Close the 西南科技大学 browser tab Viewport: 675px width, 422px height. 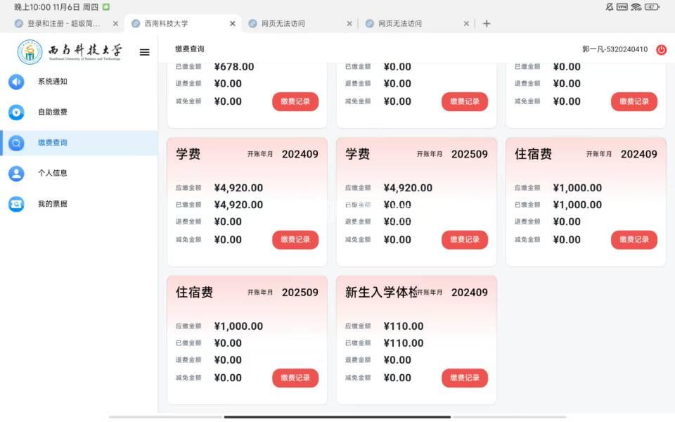coord(233,23)
